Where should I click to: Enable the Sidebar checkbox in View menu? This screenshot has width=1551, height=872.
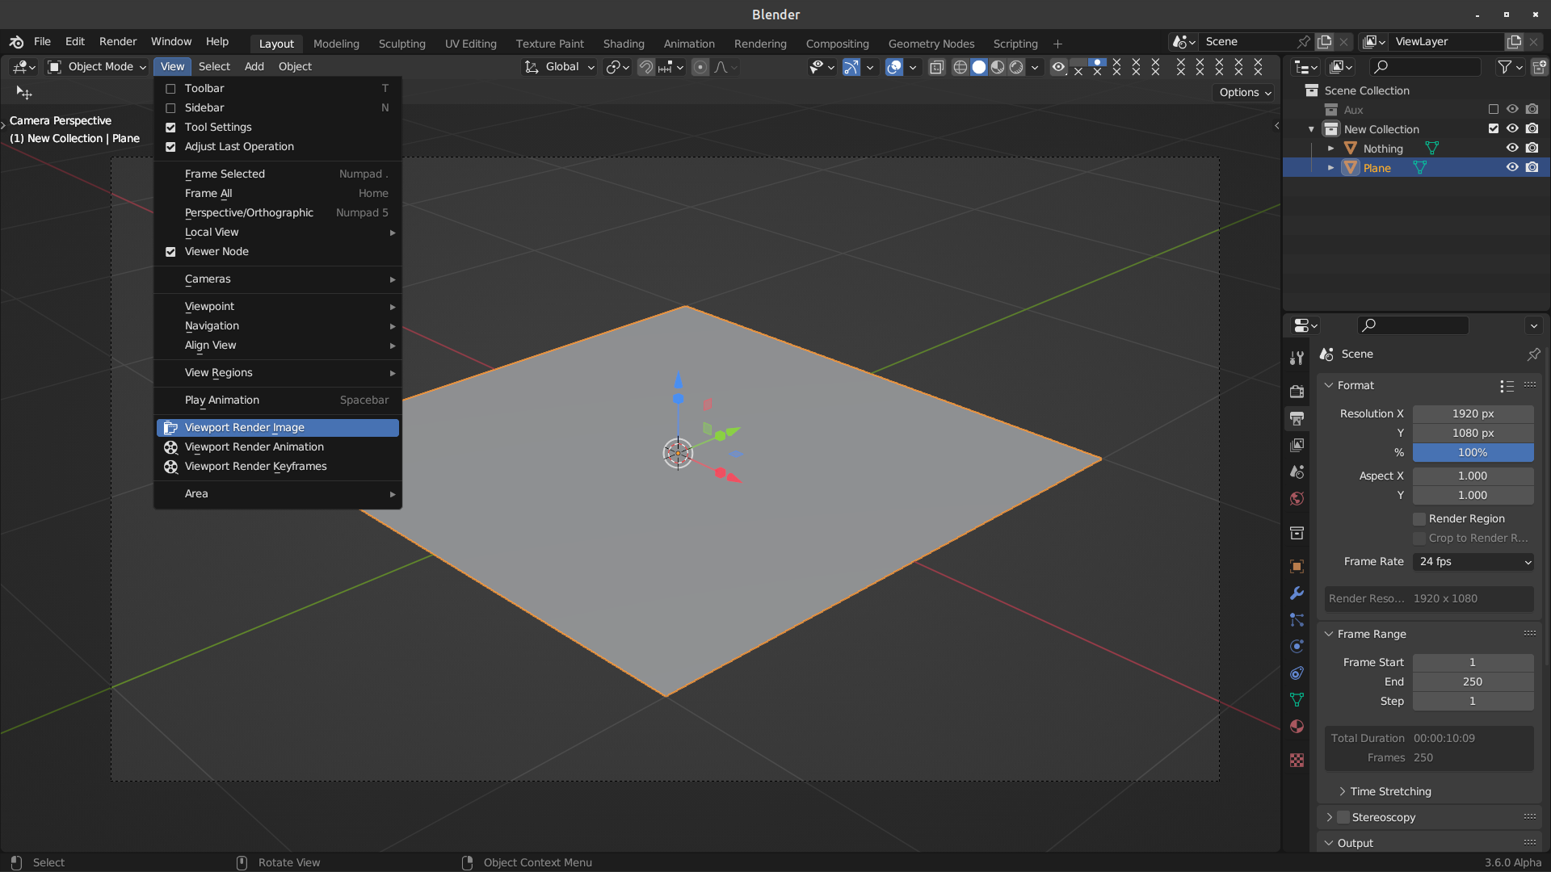coord(170,108)
